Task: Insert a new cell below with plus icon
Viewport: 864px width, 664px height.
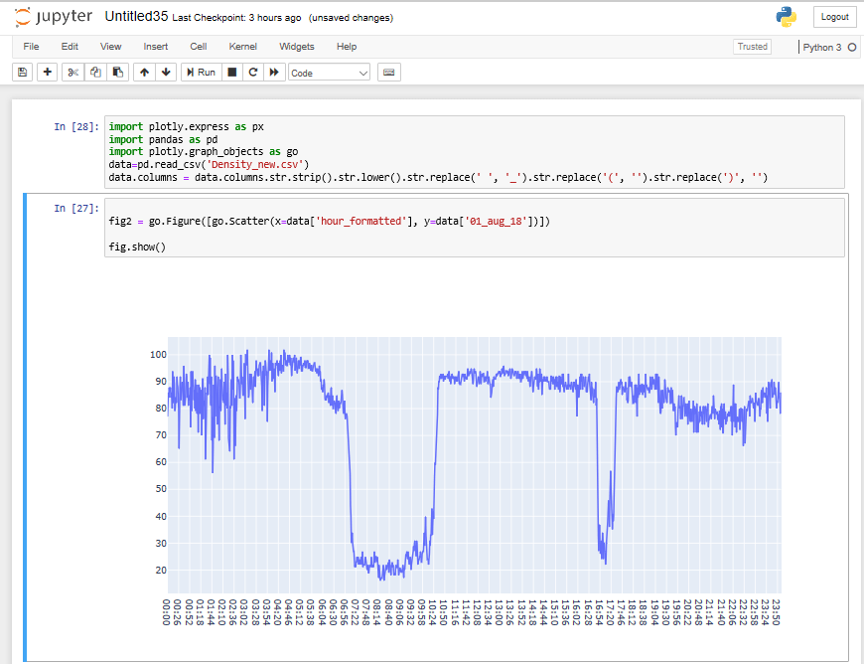Action: (48, 73)
